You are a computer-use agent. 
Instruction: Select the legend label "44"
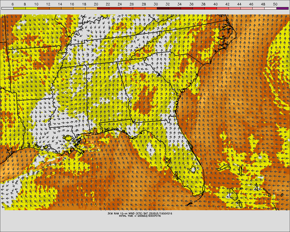[x=239, y=4]
